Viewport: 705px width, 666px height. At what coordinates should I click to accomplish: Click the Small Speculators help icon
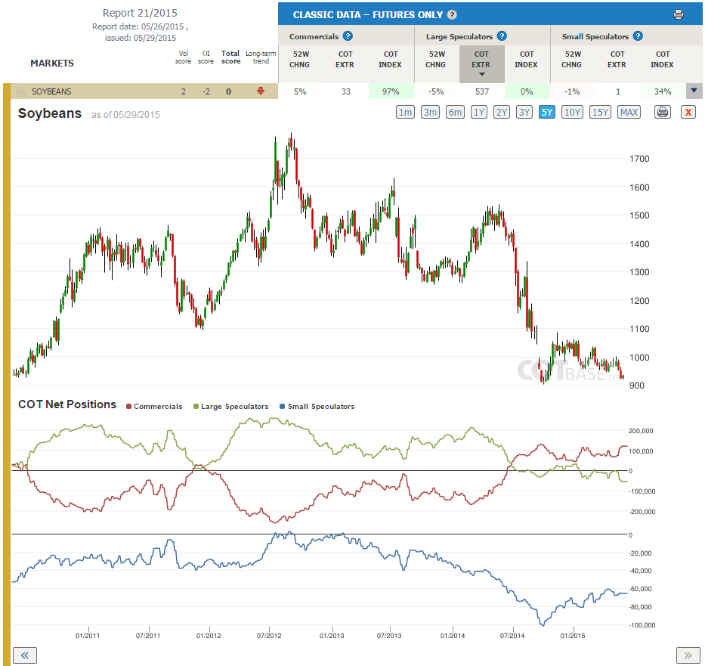(x=638, y=36)
